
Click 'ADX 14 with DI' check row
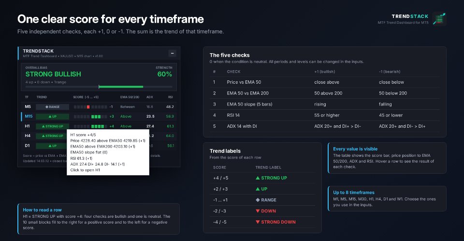pos(325,126)
